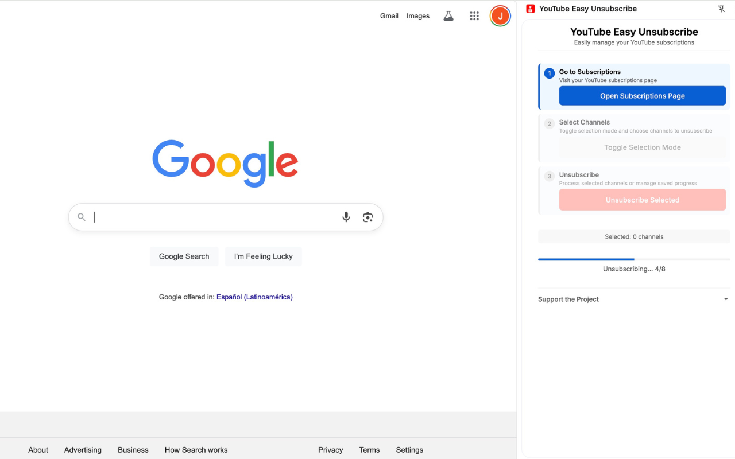The height and width of the screenshot is (459, 735).
Task: Click the 'Selected: 0 channels' status text
Action: tap(634, 236)
